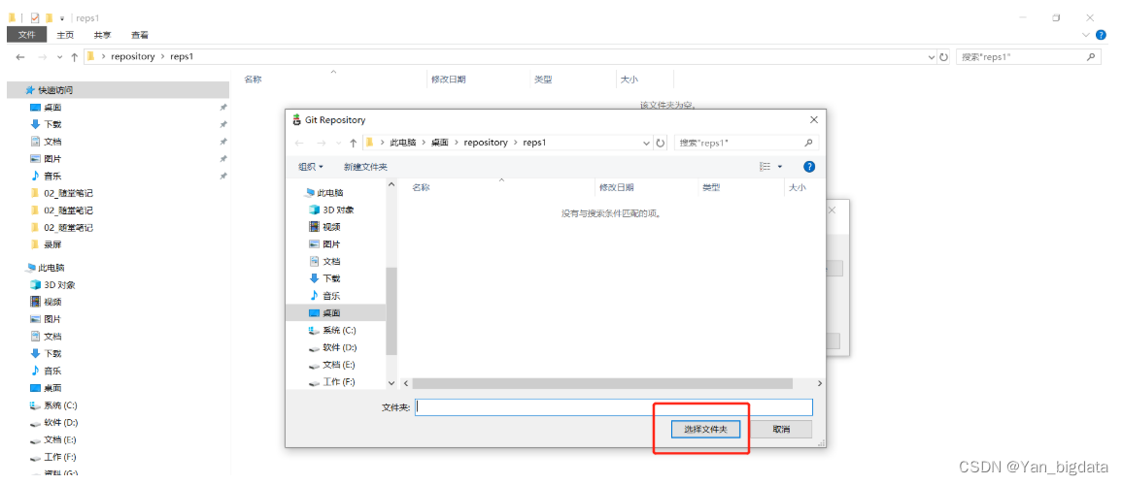
Task: Sort by 修改日期 column in dialog
Action: (617, 187)
